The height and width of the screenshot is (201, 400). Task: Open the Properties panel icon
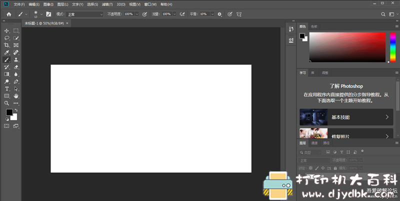click(x=291, y=40)
